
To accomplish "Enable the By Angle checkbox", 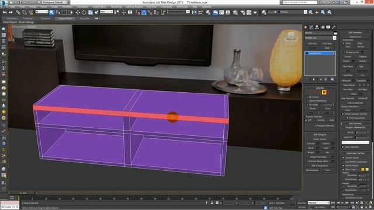I will click(307, 105).
